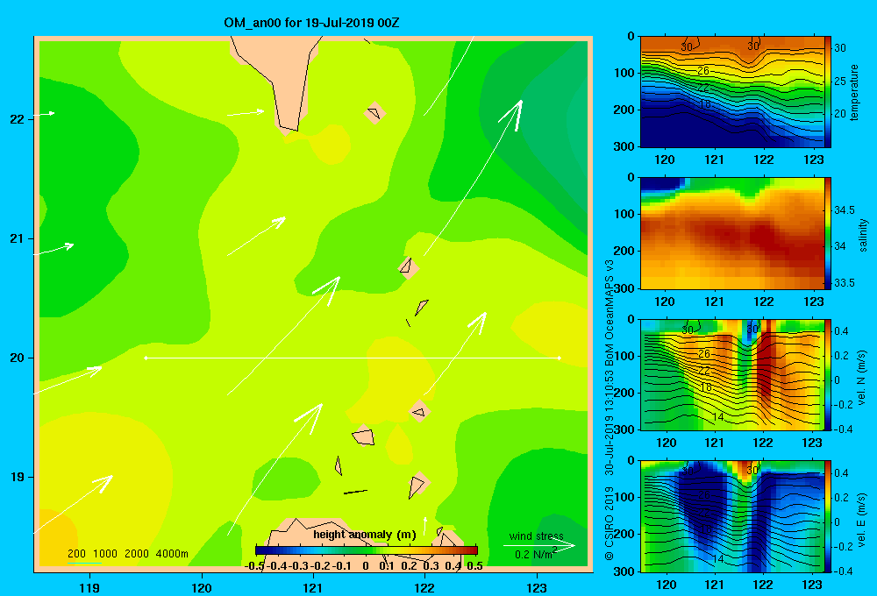Click the 14 contour label in vel. N plot
This screenshot has width=877, height=596.
click(x=718, y=416)
